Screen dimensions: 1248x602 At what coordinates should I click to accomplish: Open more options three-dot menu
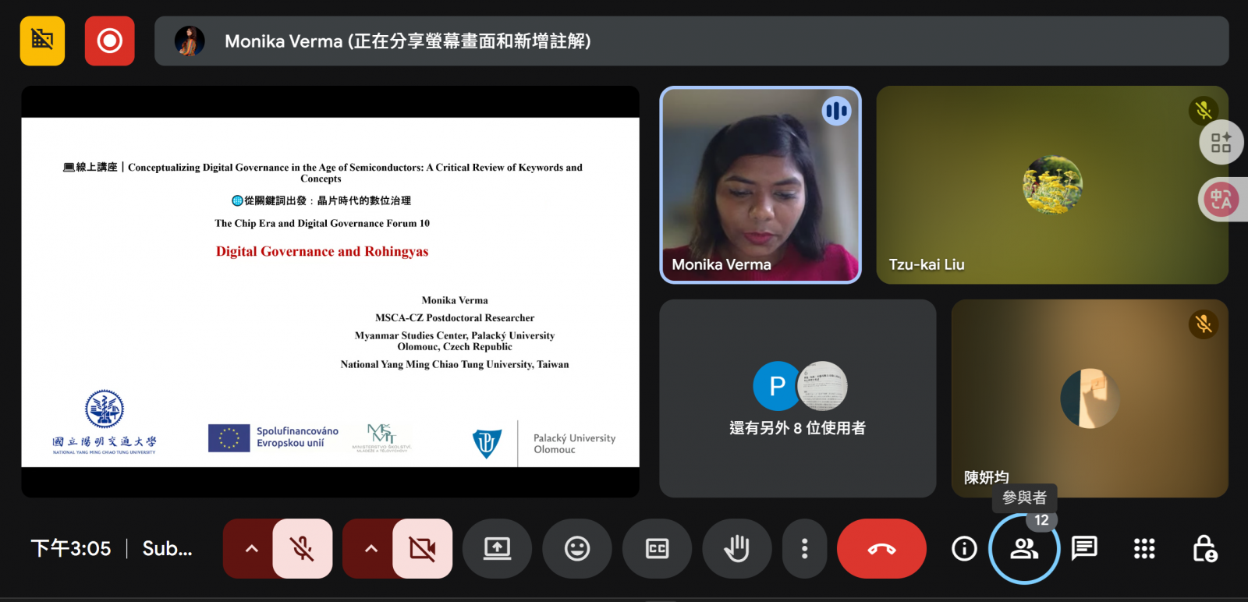click(x=804, y=549)
